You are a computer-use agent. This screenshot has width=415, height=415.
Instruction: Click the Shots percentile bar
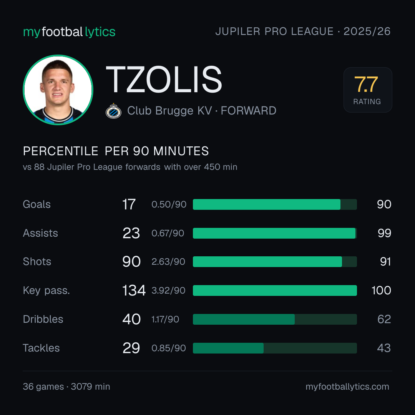[x=275, y=262]
